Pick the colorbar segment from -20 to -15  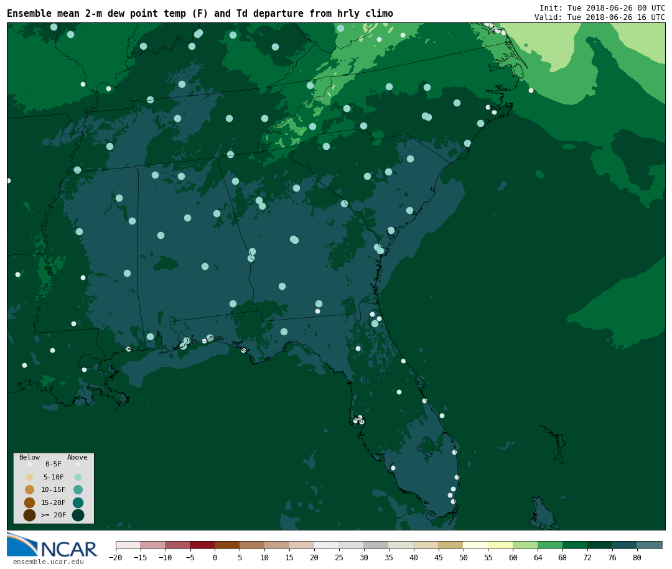coord(128,545)
